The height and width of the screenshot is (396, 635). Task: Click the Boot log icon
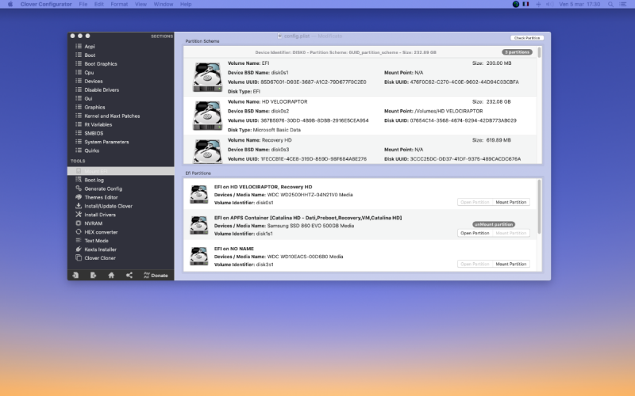(79, 180)
